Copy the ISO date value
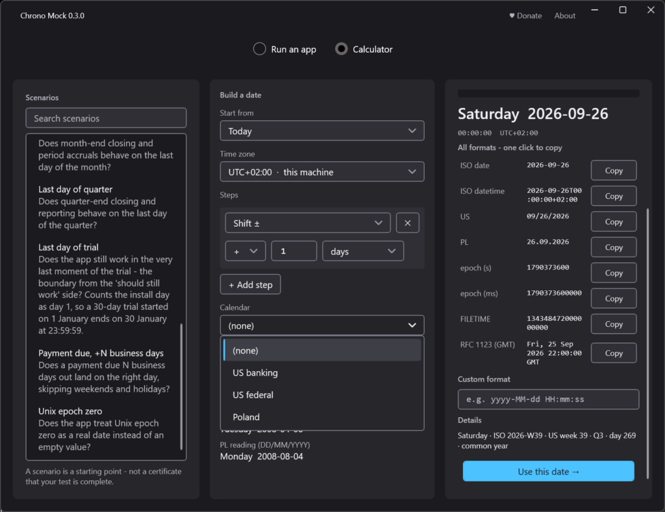Viewport: 665px width, 512px height. pyautogui.click(x=614, y=170)
